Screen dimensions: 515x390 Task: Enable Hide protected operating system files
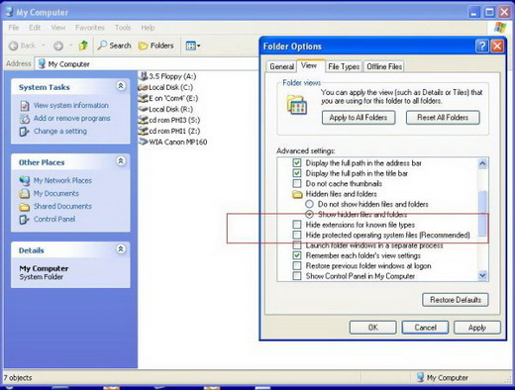297,235
